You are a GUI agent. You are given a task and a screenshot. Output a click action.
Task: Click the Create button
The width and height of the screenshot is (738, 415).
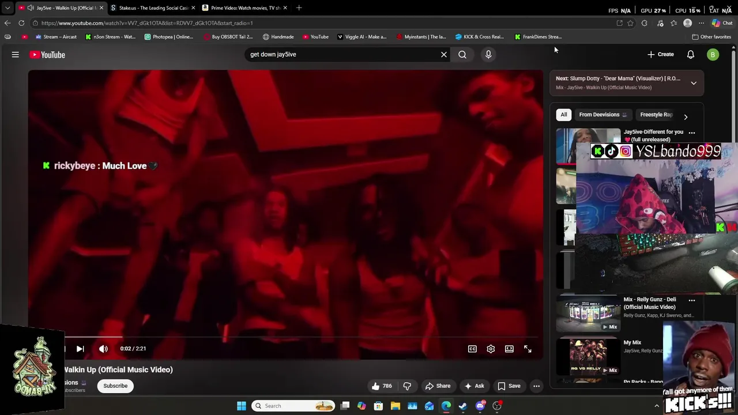click(660, 54)
